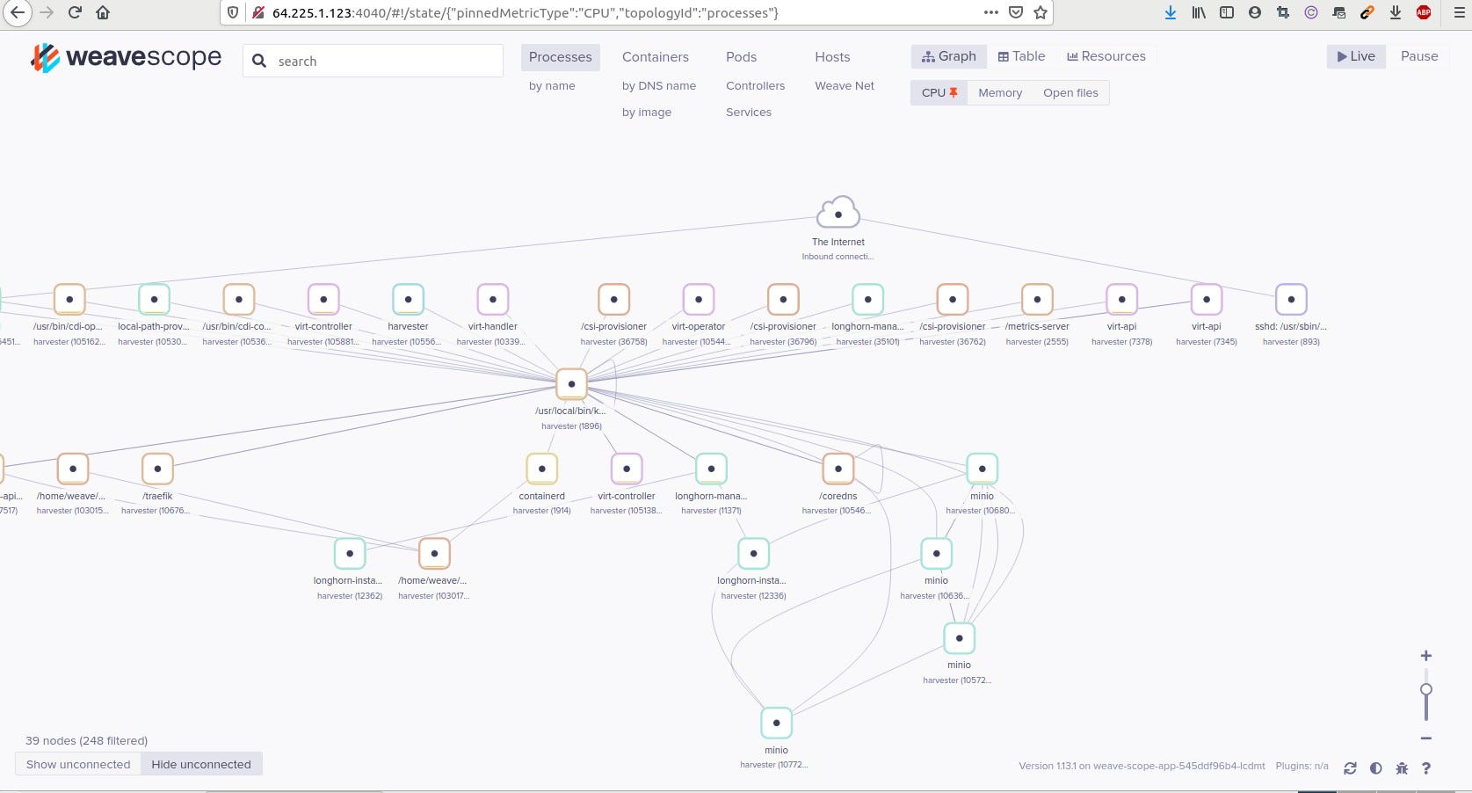
Task: Open the Containers topology
Action: click(656, 57)
